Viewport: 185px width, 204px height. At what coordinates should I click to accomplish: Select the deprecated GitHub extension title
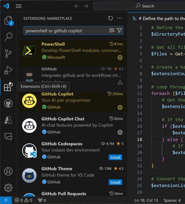tap(49, 69)
